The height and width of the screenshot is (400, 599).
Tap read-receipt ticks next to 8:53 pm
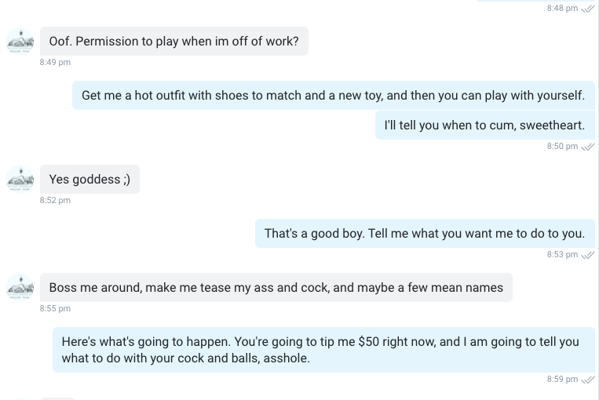588,255
